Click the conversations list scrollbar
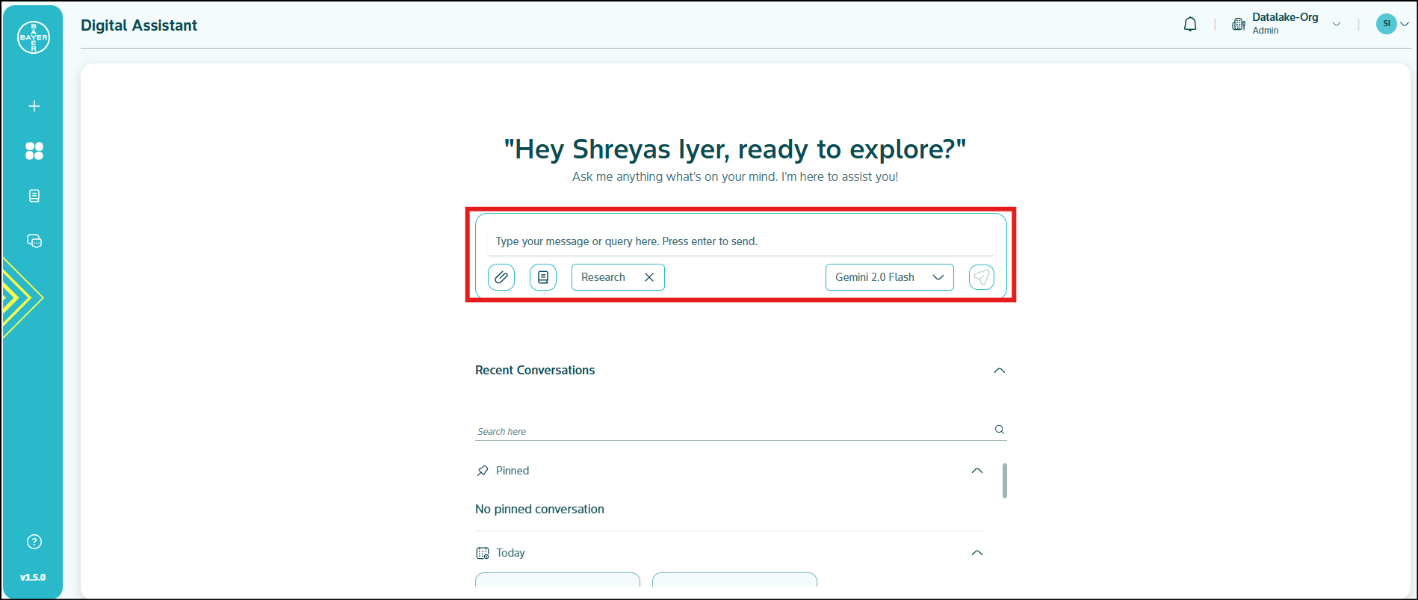This screenshot has width=1418, height=600. 1005,480
